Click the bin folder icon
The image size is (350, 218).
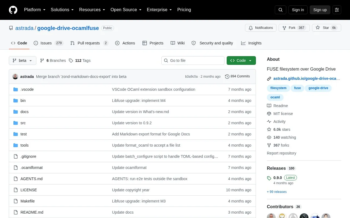pos(16,101)
